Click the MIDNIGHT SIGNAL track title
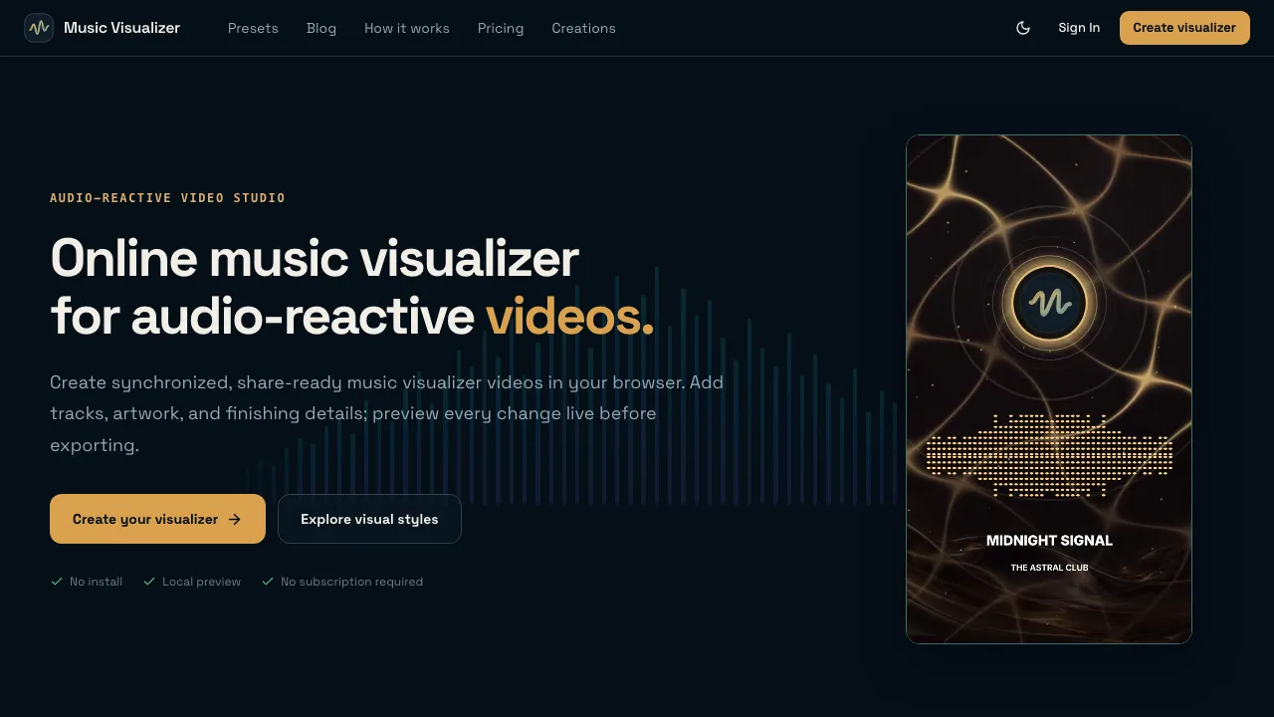Image resolution: width=1274 pixels, height=717 pixels. point(1049,541)
